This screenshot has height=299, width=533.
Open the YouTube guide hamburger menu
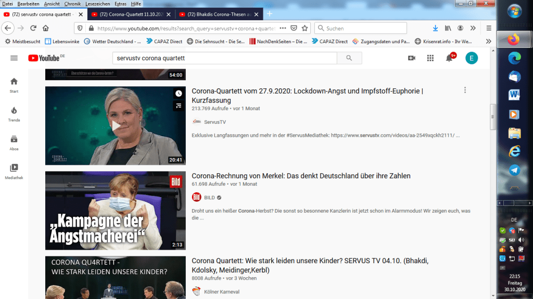(x=14, y=58)
